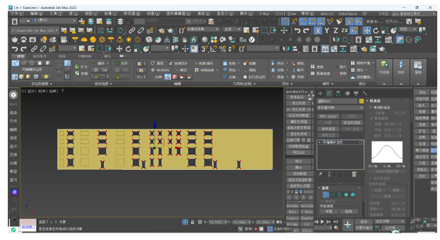Click the 扩大 selection button
This screenshot has height=240, width=440.
pos(82,66)
